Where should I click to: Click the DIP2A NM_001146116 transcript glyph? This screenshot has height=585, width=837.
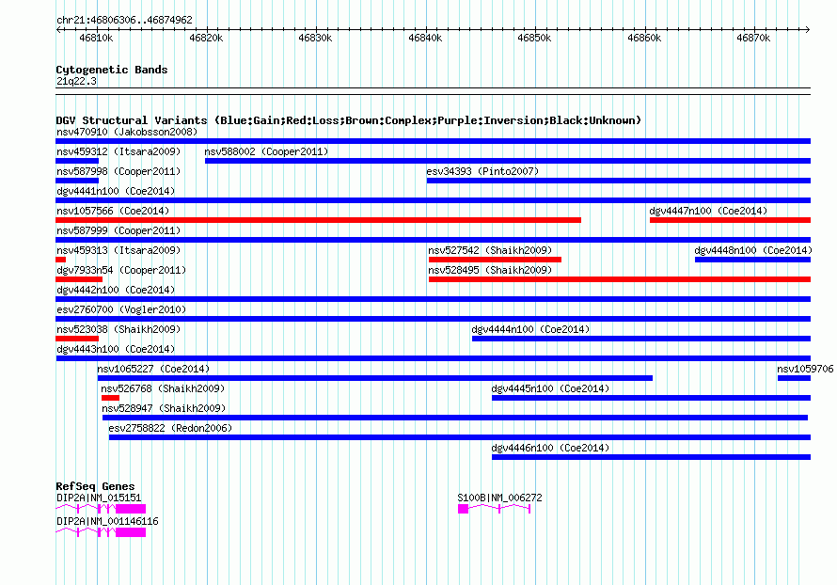pos(101,532)
